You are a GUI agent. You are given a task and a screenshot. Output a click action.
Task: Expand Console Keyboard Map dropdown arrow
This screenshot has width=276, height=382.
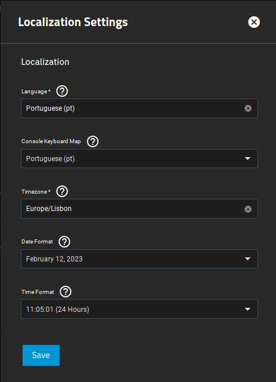(248, 159)
